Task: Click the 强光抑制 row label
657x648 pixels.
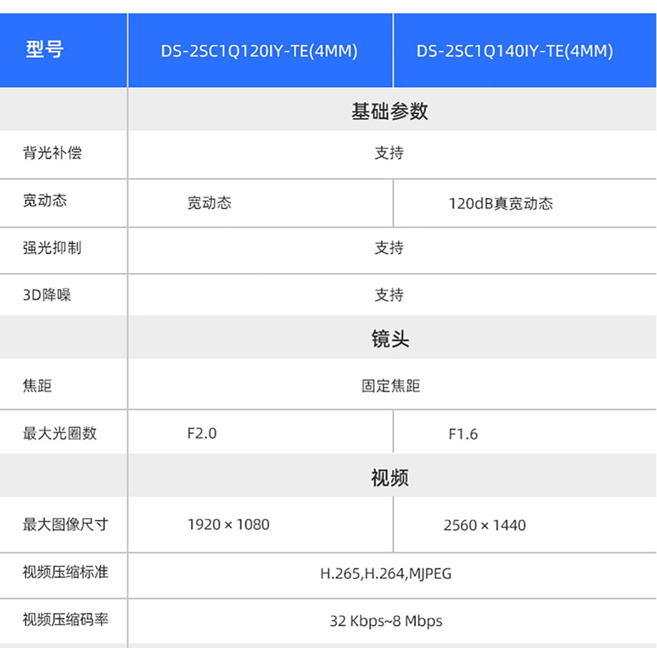Action: 52,248
